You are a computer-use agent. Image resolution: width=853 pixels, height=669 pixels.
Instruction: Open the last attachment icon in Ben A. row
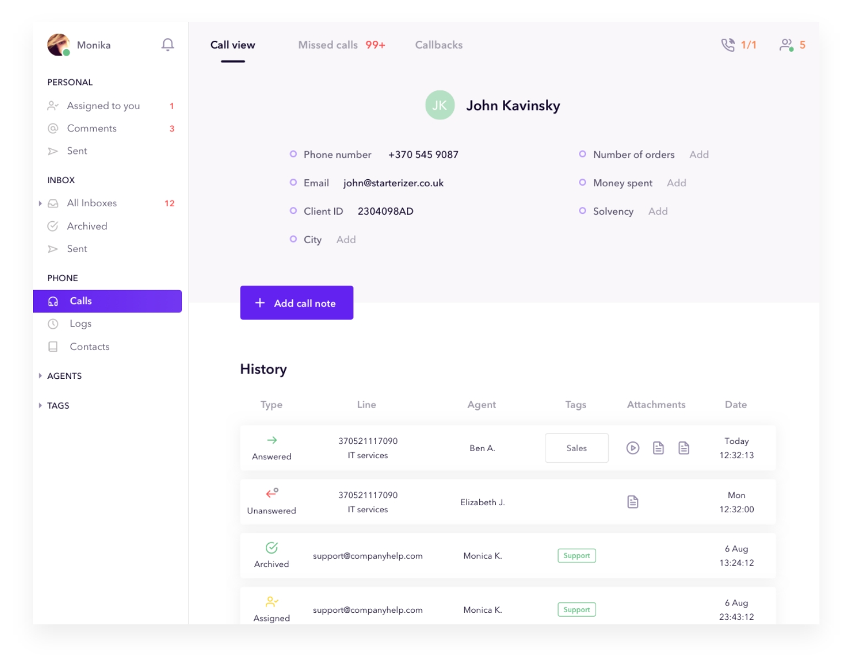[684, 448]
